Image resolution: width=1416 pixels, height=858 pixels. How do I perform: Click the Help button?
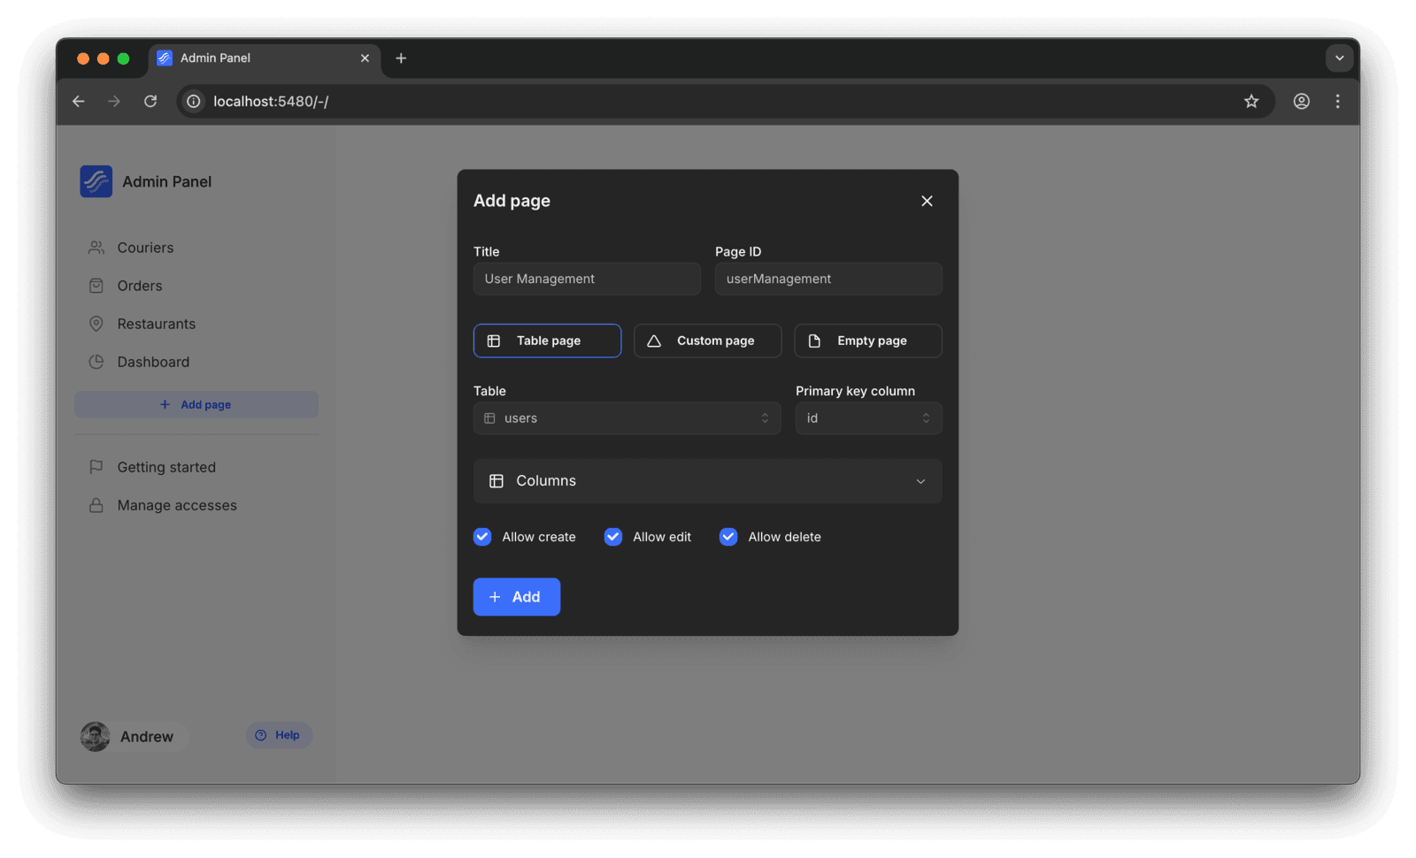(x=279, y=735)
